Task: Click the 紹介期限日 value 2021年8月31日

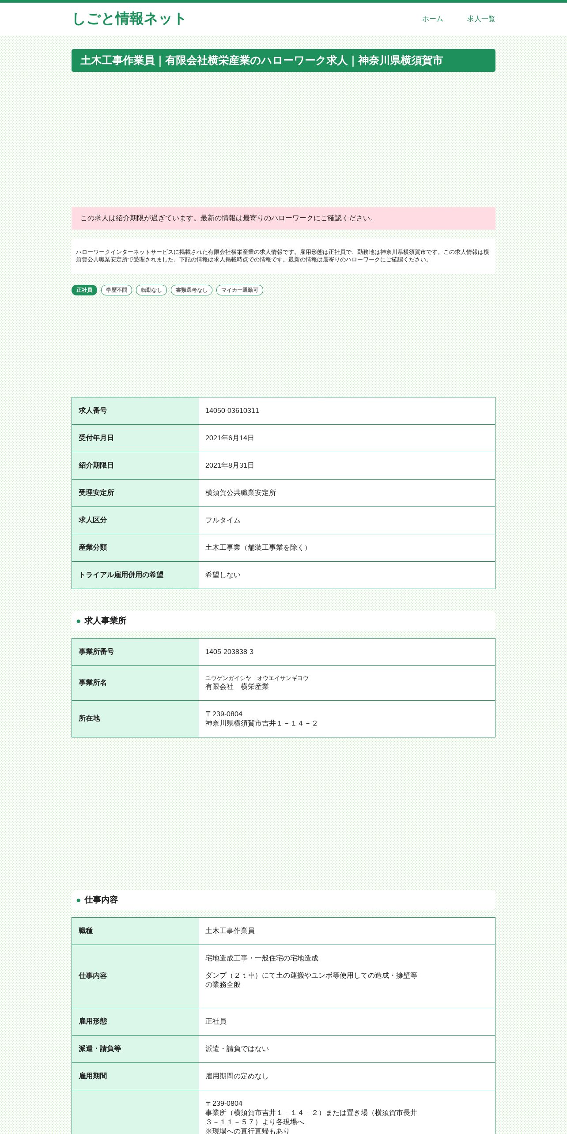Action: [230, 465]
